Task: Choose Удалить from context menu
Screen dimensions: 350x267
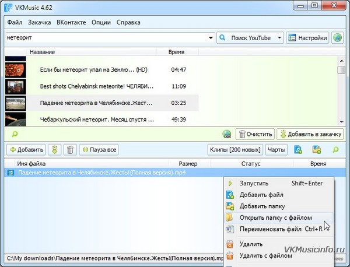Action: click(x=279, y=244)
